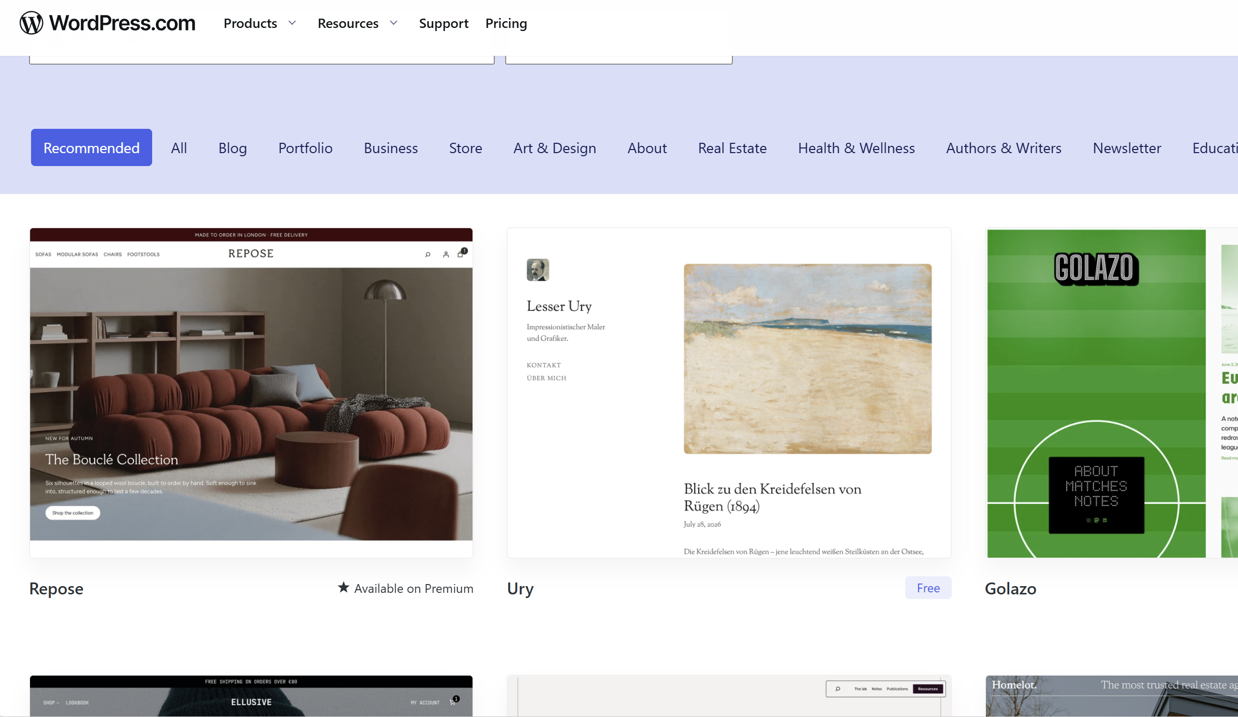The image size is (1238, 717).
Task: Click the Shop the collection button
Action: [x=72, y=513]
